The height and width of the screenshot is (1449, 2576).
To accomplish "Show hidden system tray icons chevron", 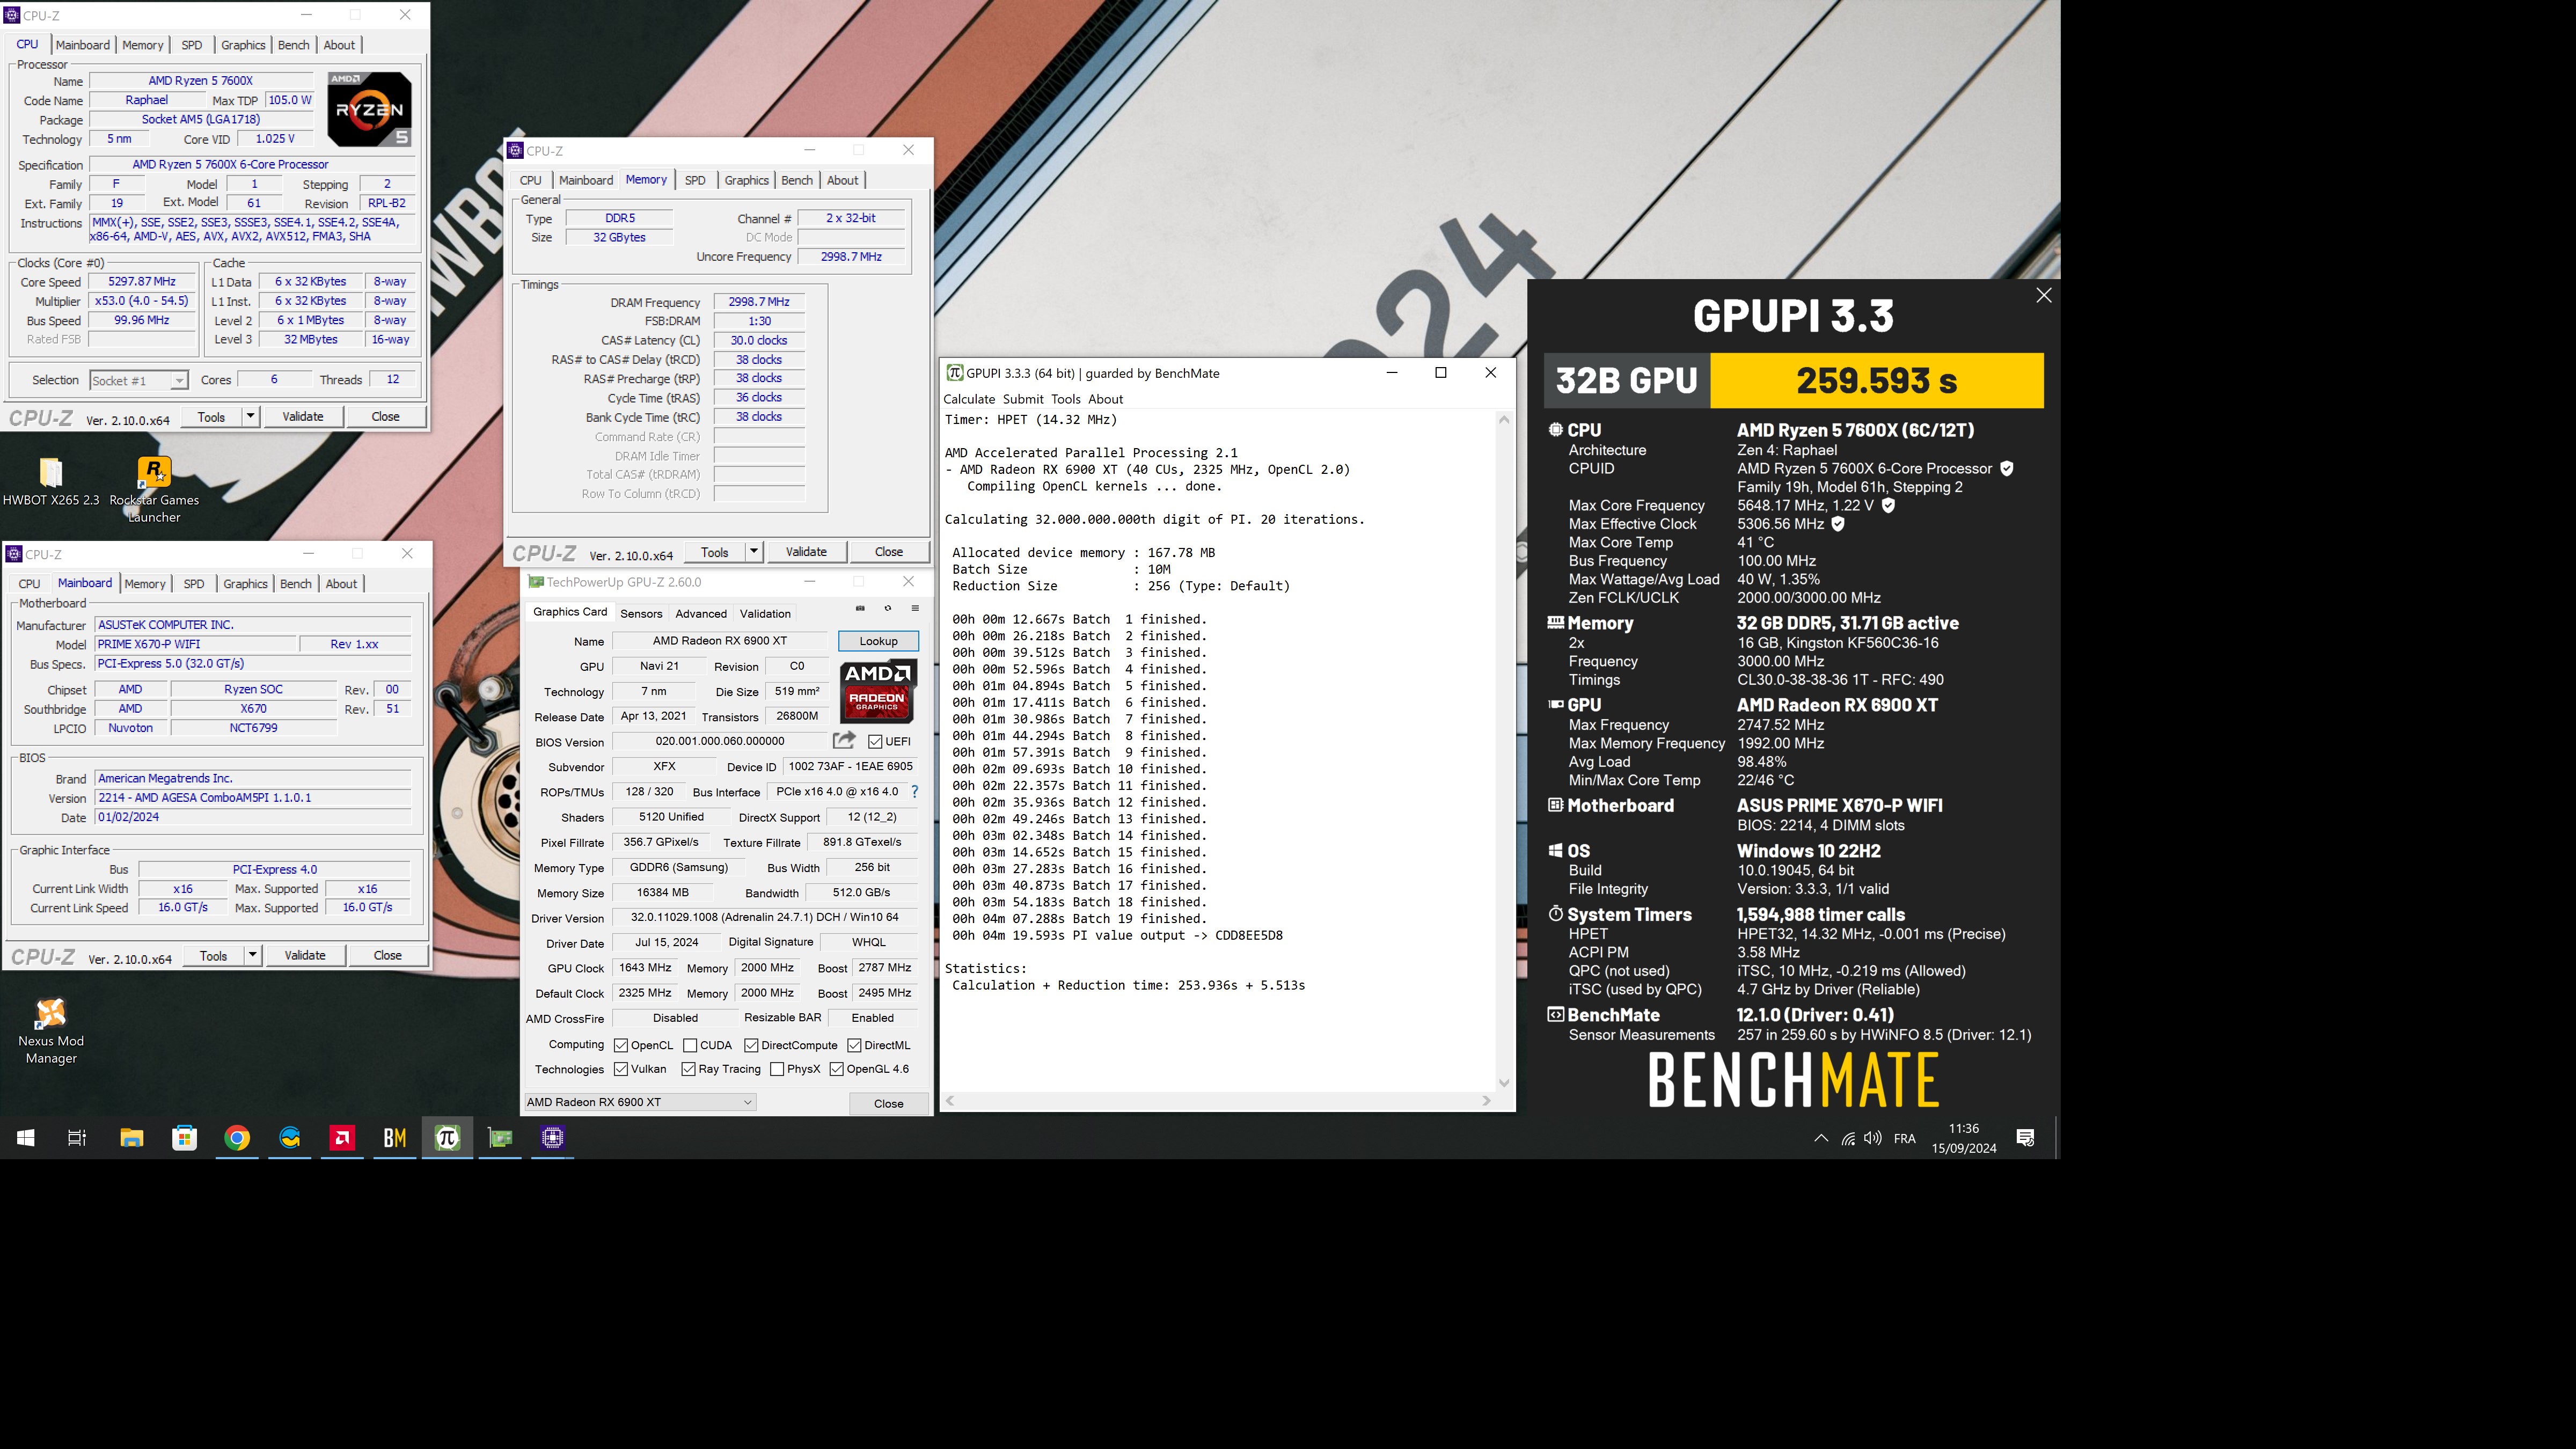I will pos(1821,1138).
